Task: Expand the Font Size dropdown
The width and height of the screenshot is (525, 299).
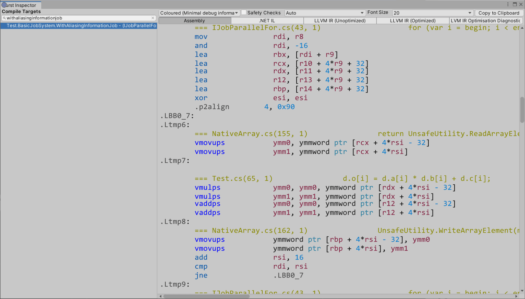Action: (432, 13)
